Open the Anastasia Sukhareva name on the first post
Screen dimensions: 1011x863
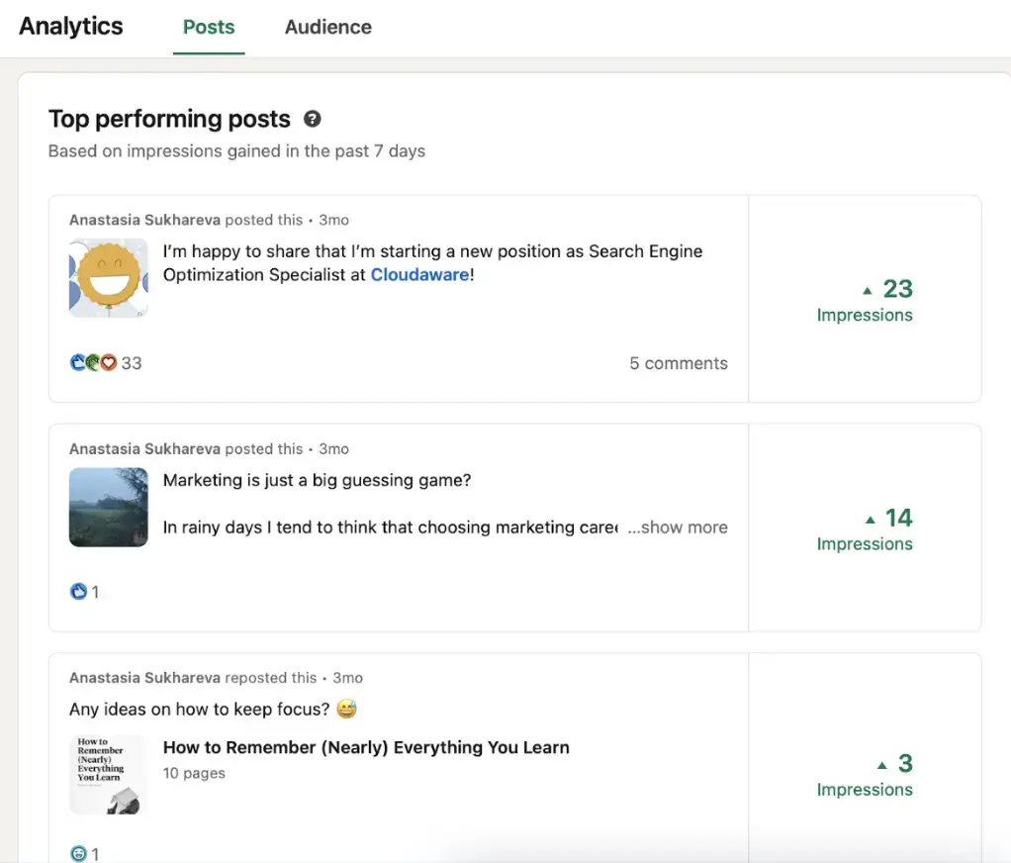click(x=145, y=220)
